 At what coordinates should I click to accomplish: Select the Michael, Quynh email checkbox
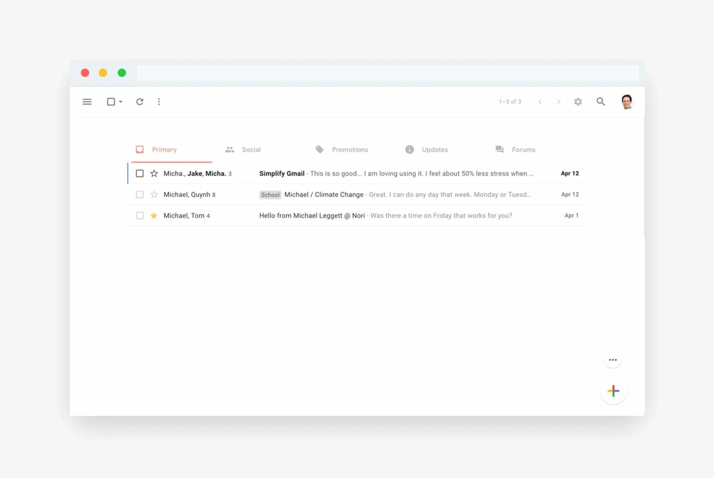tap(139, 195)
